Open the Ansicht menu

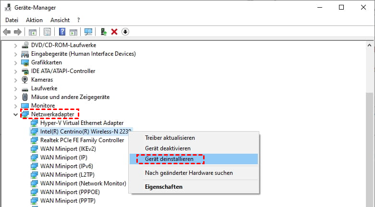tap(60, 20)
